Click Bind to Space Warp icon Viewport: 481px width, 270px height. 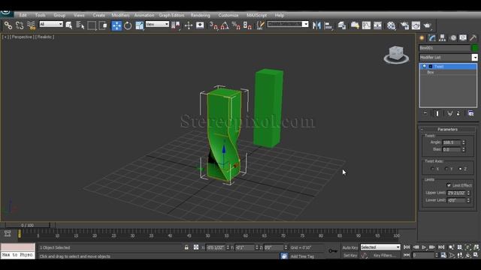pos(31,25)
